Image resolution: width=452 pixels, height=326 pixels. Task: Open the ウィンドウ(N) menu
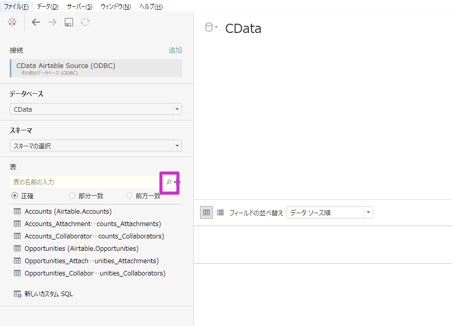coord(116,6)
